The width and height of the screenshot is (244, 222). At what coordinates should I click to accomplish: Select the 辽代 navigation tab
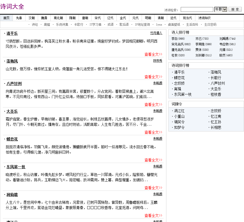(x=110, y=18)
